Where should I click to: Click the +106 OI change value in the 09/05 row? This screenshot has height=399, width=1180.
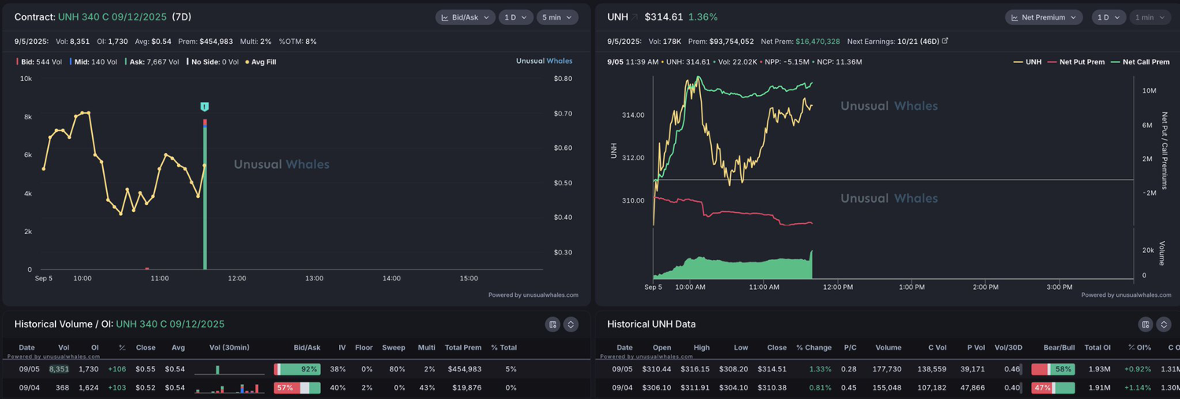[117, 368]
